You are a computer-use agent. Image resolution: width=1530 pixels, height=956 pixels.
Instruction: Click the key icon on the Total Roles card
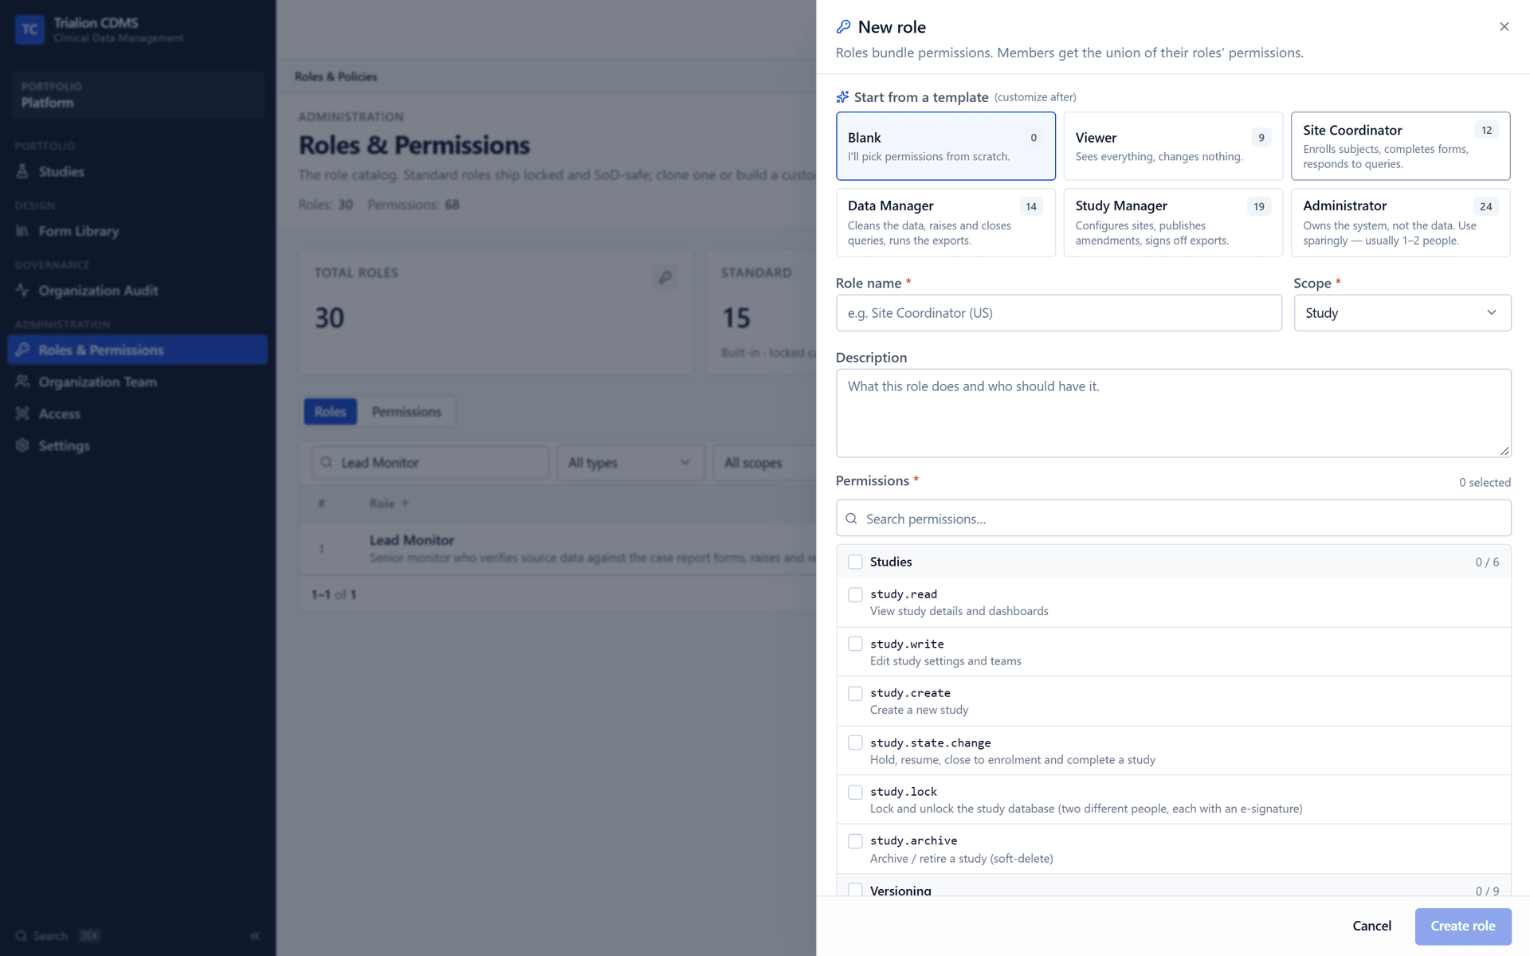coord(665,277)
